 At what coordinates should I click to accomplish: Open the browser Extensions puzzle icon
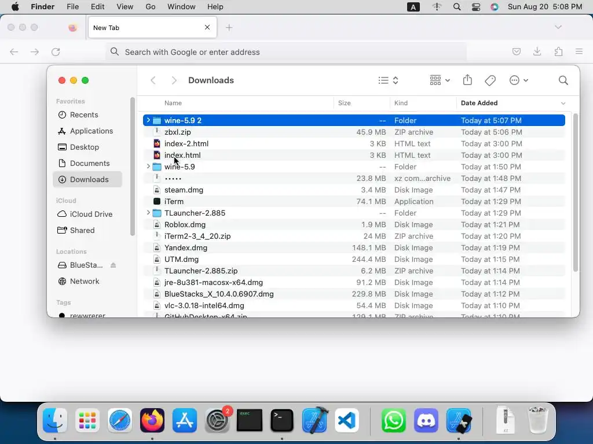pos(558,51)
